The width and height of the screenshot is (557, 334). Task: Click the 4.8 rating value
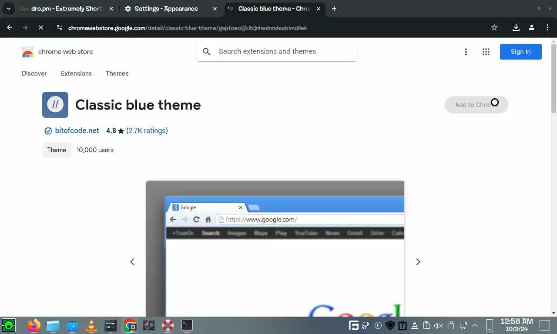pyautogui.click(x=111, y=130)
